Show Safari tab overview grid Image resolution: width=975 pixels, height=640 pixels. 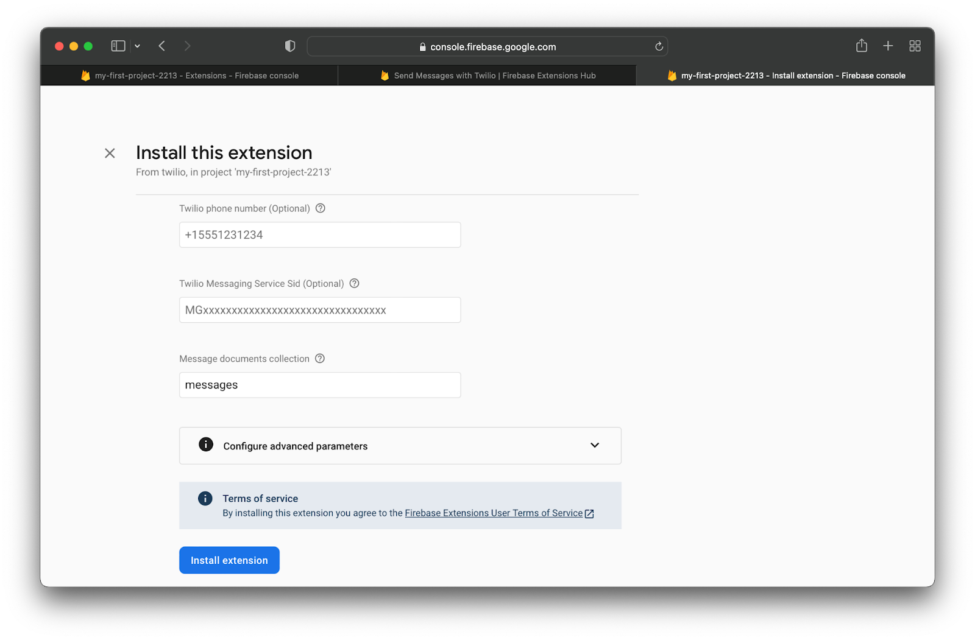915,46
